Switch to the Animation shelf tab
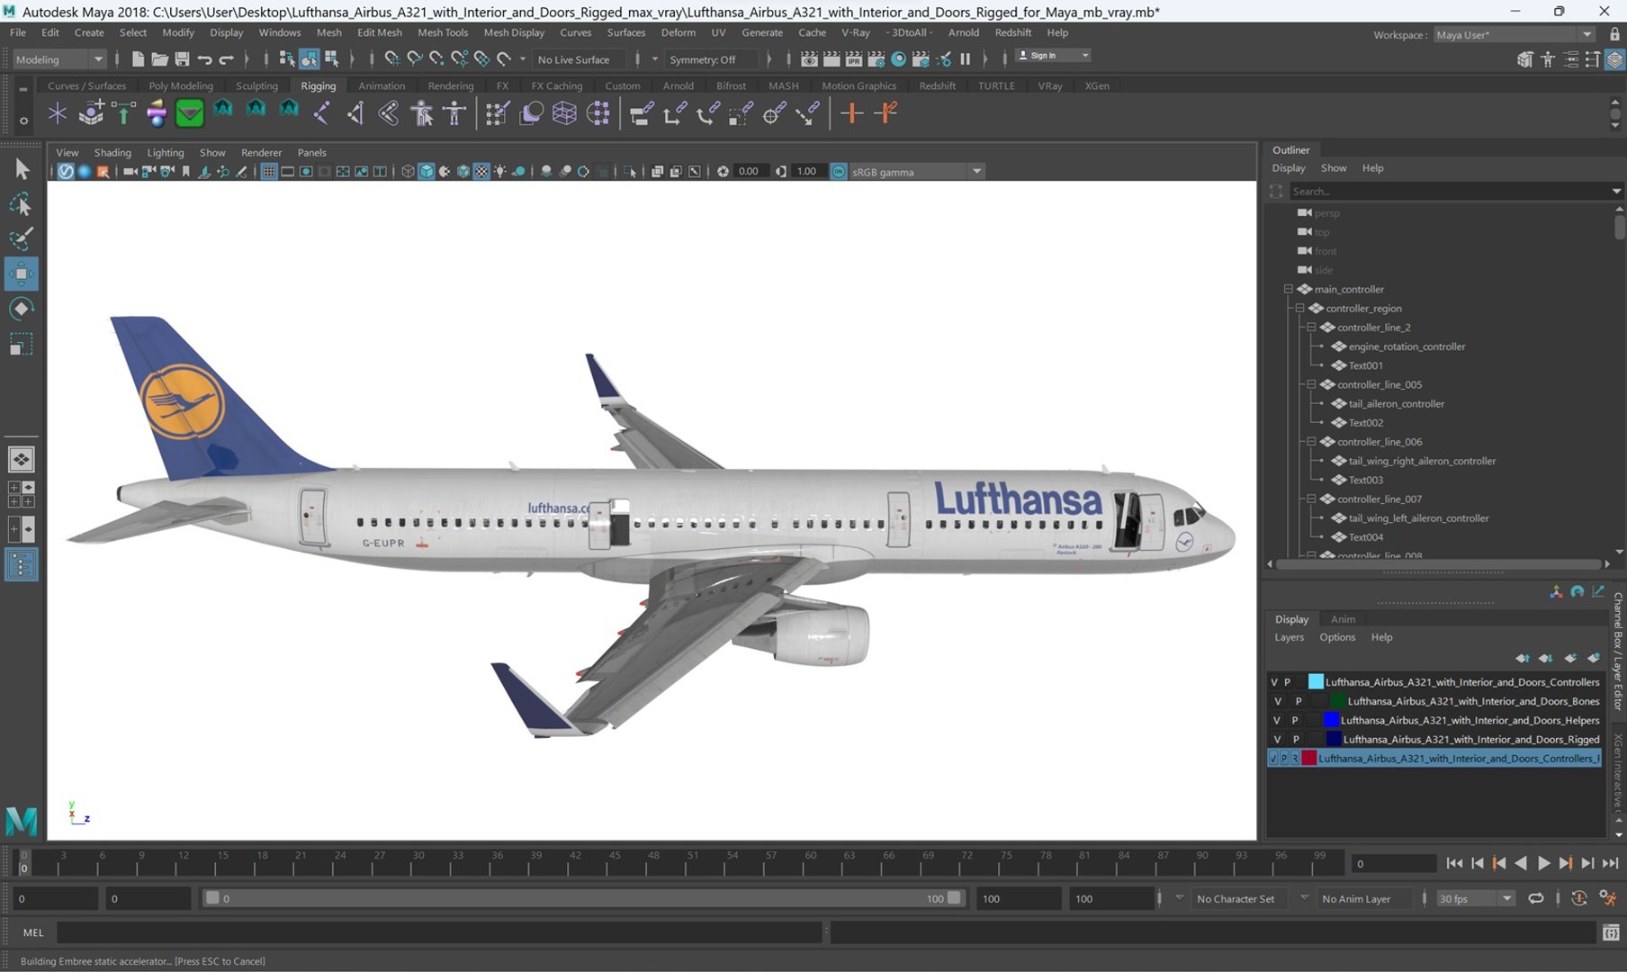Viewport: 1627px width, 972px height. pyautogui.click(x=382, y=85)
